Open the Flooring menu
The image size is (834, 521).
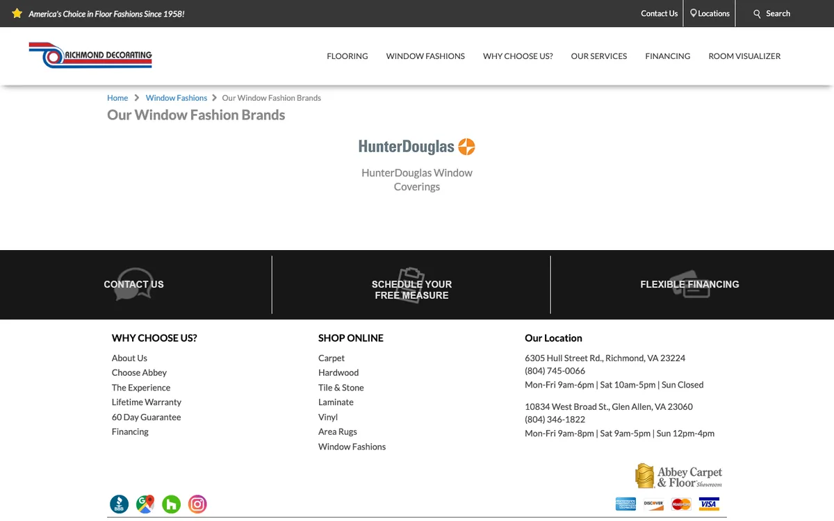pos(347,56)
